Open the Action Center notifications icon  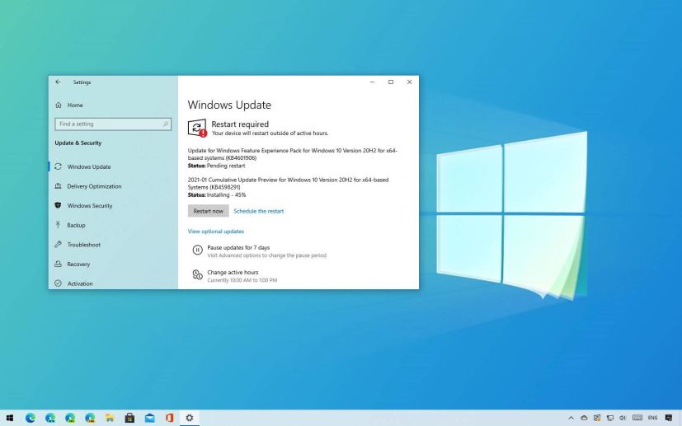pos(669,419)
